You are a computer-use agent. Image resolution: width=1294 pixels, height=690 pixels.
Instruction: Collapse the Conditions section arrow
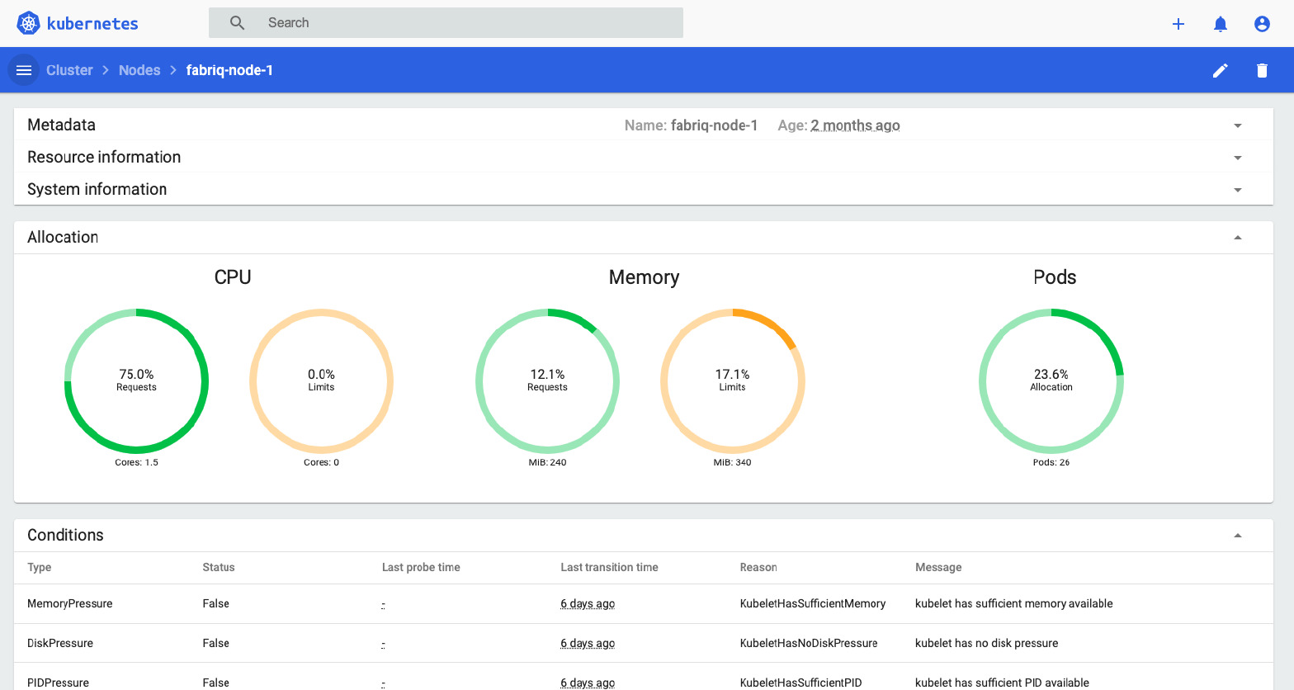1238,536
